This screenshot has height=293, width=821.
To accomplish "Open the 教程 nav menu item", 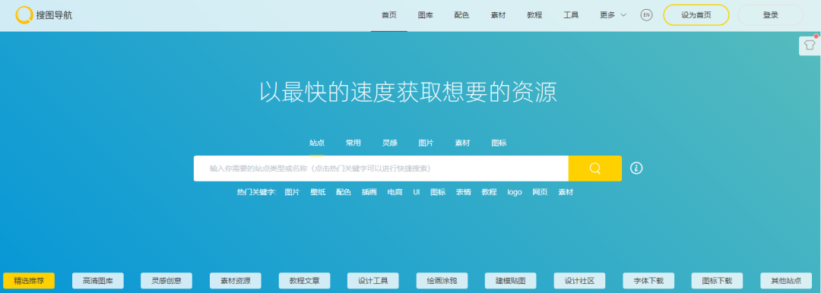I will click(534, 15).
